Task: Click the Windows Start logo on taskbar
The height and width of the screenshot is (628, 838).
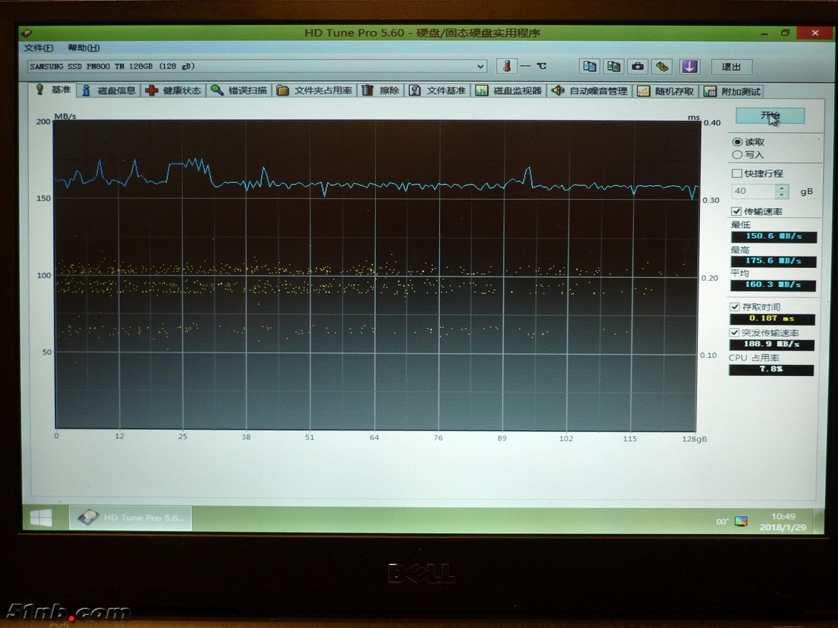Action: tap(41, 518)
